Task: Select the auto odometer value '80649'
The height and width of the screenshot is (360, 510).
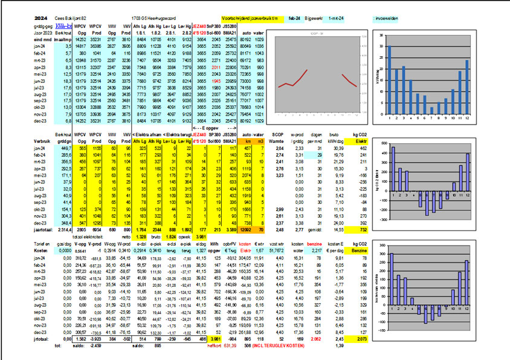Action: 245,46
